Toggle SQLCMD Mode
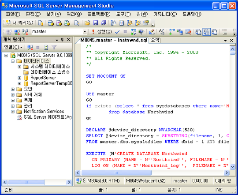 coord(188,32)
